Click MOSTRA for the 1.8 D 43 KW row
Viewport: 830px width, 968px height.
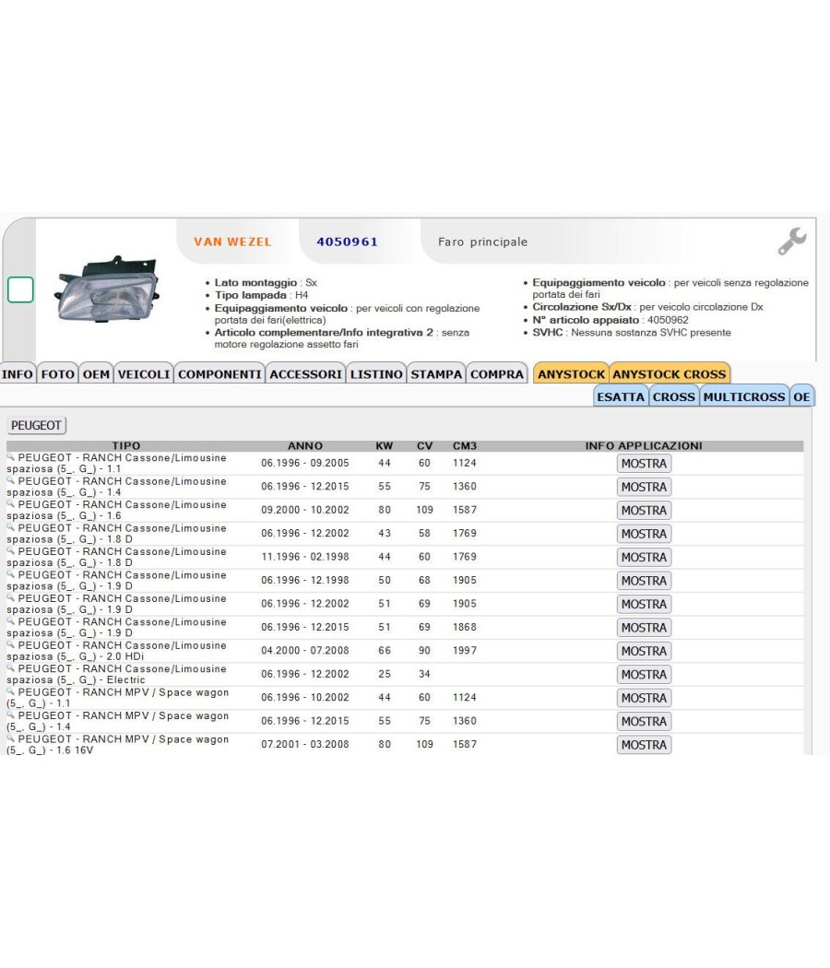644,534
